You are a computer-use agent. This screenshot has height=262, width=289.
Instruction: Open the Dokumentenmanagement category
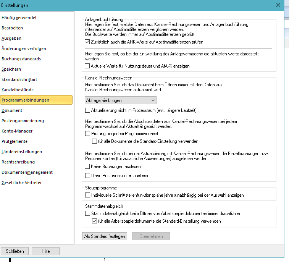[x=27, y=173]
